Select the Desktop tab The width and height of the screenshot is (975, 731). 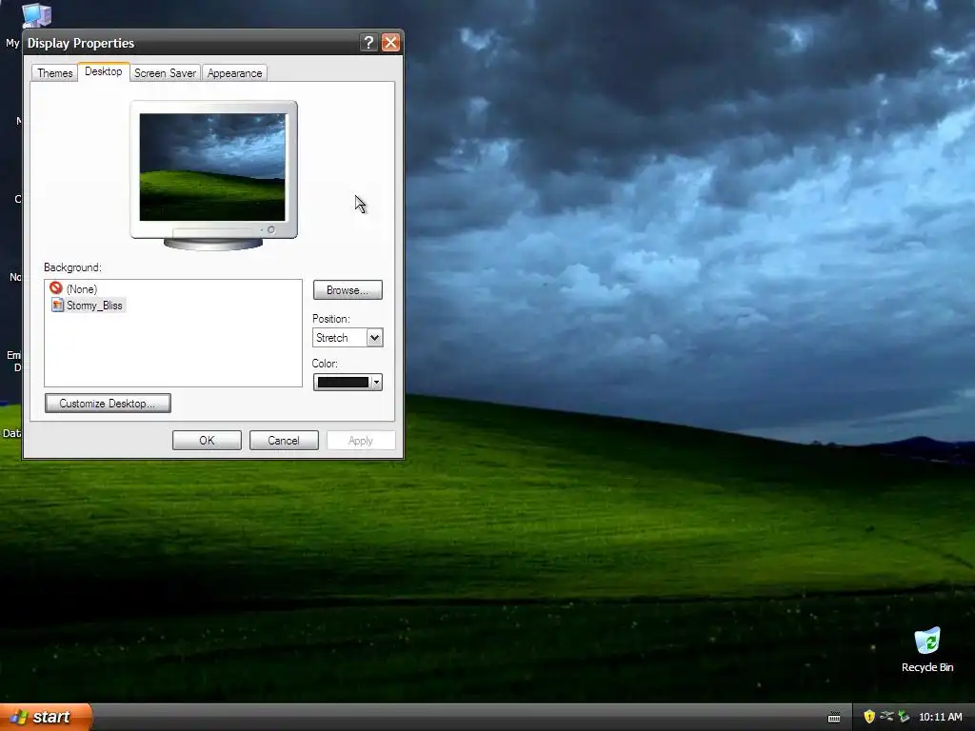coord(103,71)
